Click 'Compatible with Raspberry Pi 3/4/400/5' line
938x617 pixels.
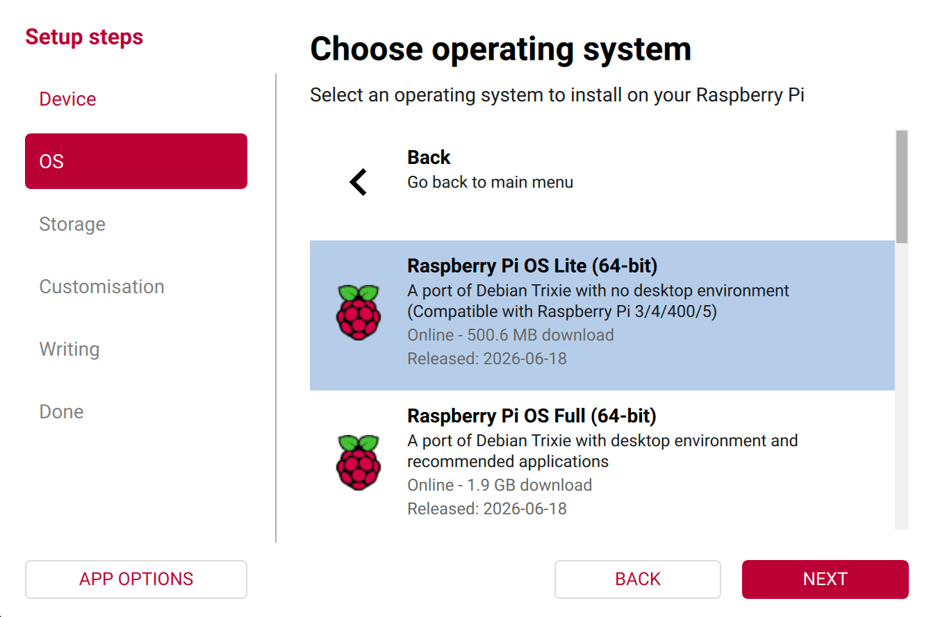[562, 311]
